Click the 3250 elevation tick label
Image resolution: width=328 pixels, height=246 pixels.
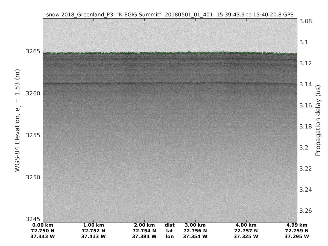coord(33,177)
